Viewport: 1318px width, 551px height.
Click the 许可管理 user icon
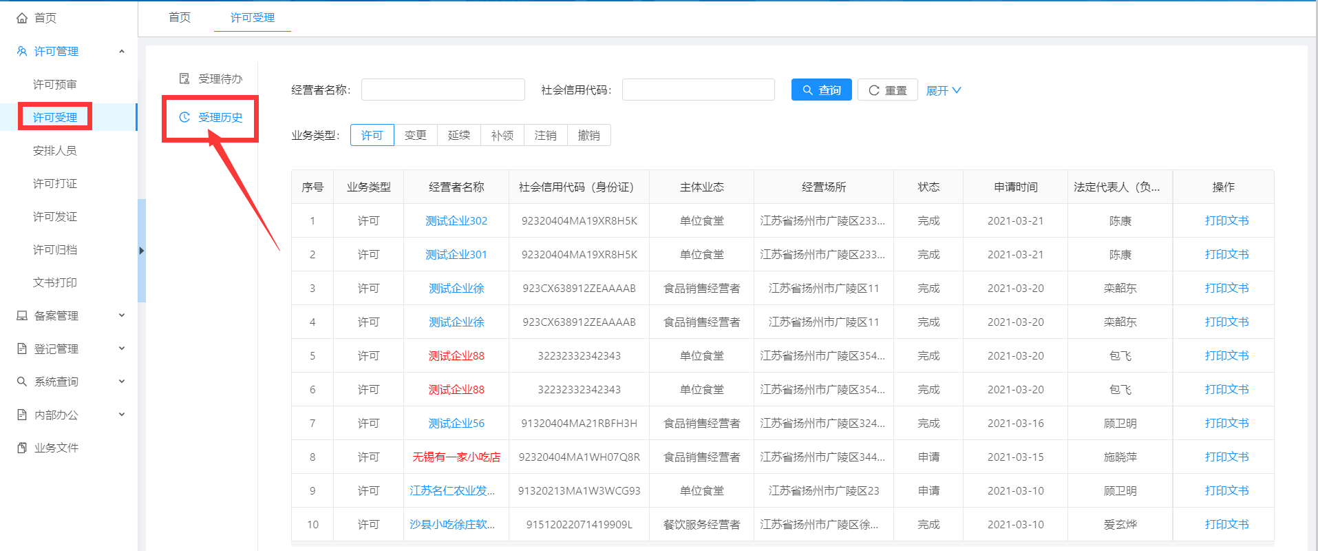click(22, 52)
